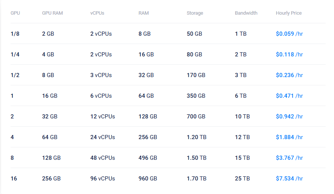Click the $0.059 /hr price link

[x=289, y=34]
